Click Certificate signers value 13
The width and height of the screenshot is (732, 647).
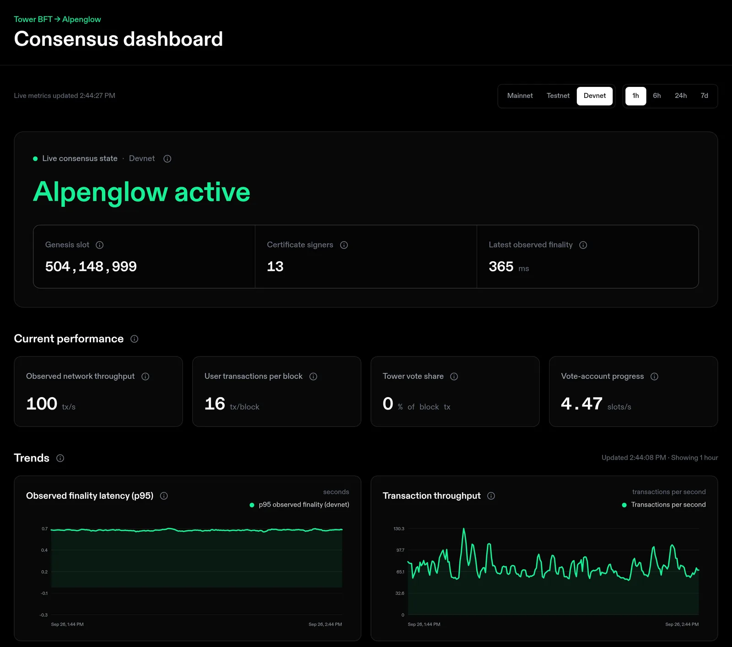(x=275, y=266)
